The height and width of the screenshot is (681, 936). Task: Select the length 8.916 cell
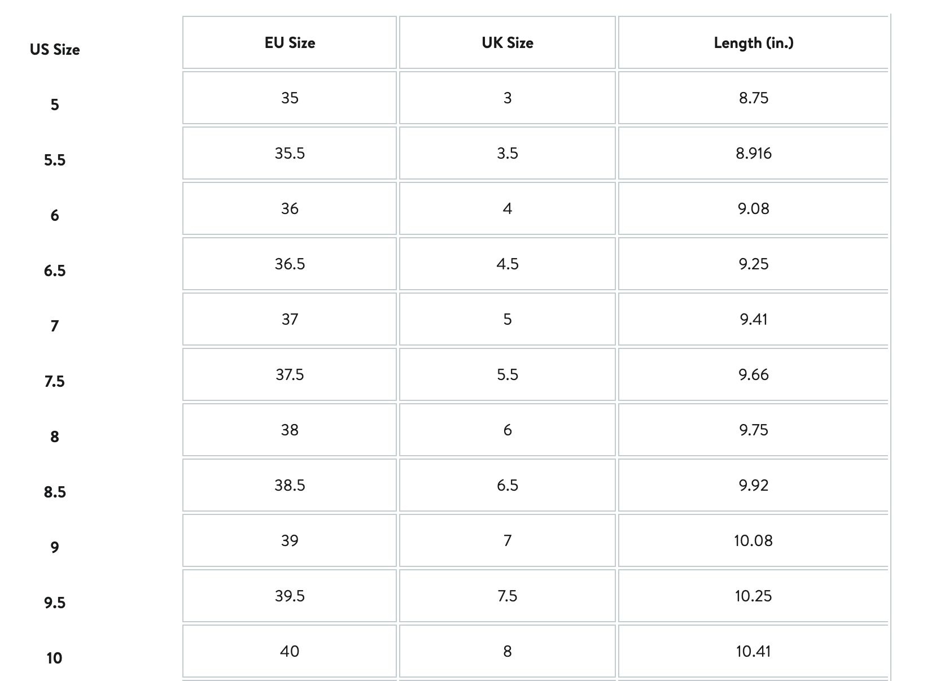(x=753, y=153)
